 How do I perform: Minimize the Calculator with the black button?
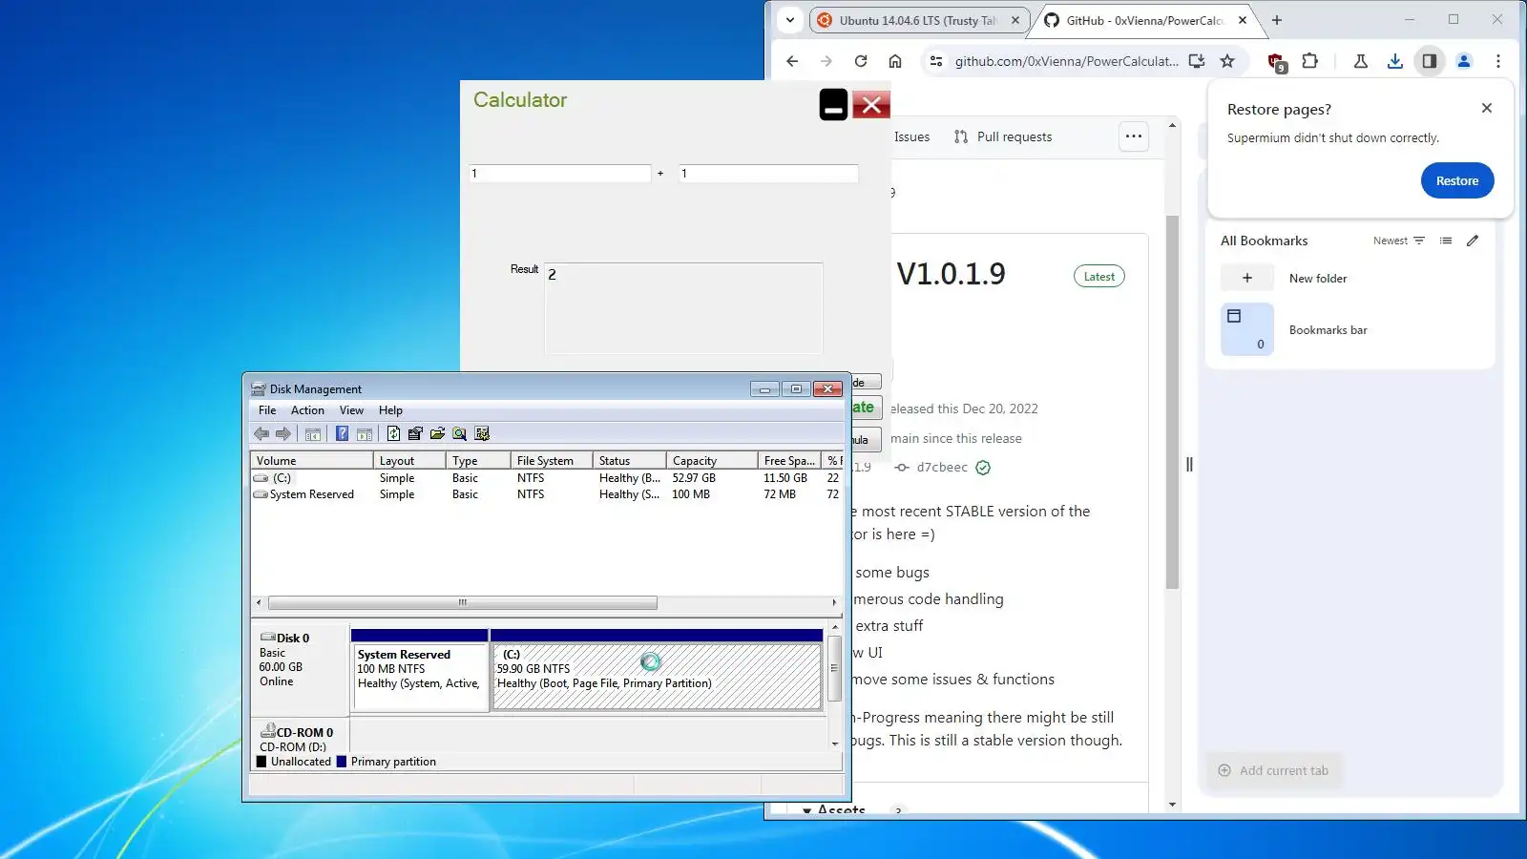point(833,105)
